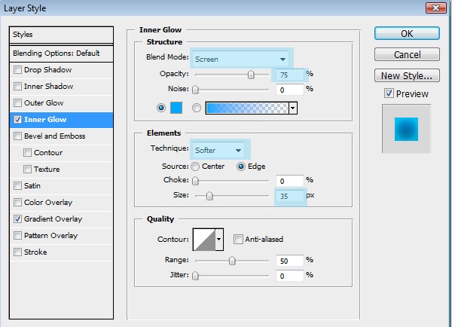Enable the Outer Glow checkbox
Screen dimensions: 452x327
[17, 103]
